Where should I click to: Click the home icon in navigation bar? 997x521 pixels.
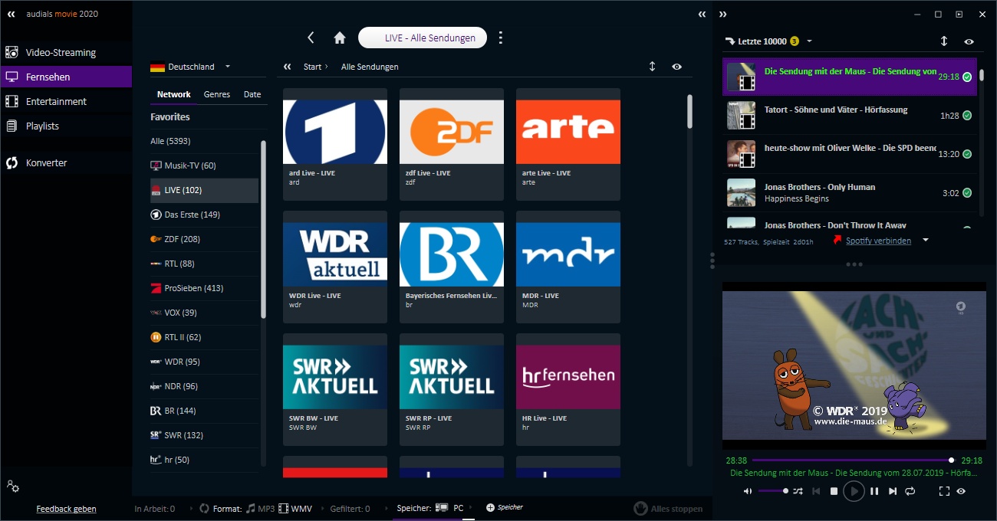coord(340,38)
